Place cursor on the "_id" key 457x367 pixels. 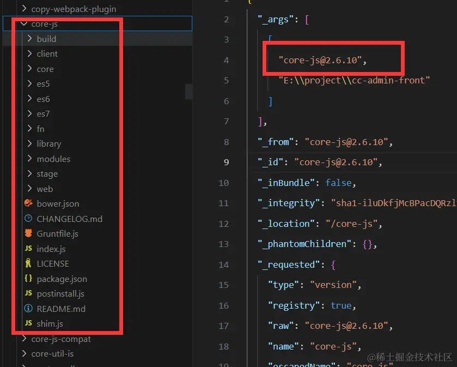[271, 162]
